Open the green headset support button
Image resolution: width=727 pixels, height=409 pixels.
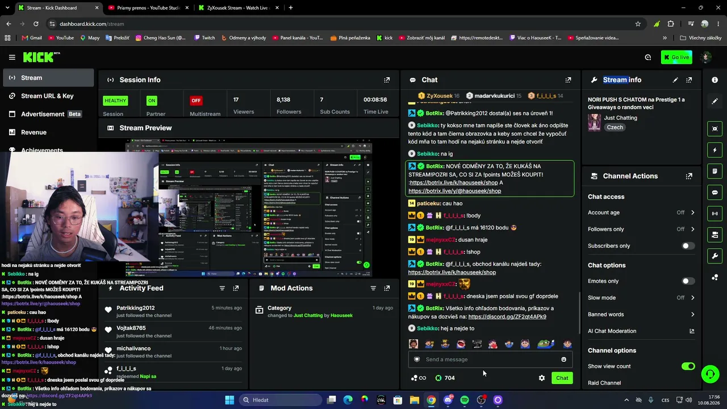point(710,374)
